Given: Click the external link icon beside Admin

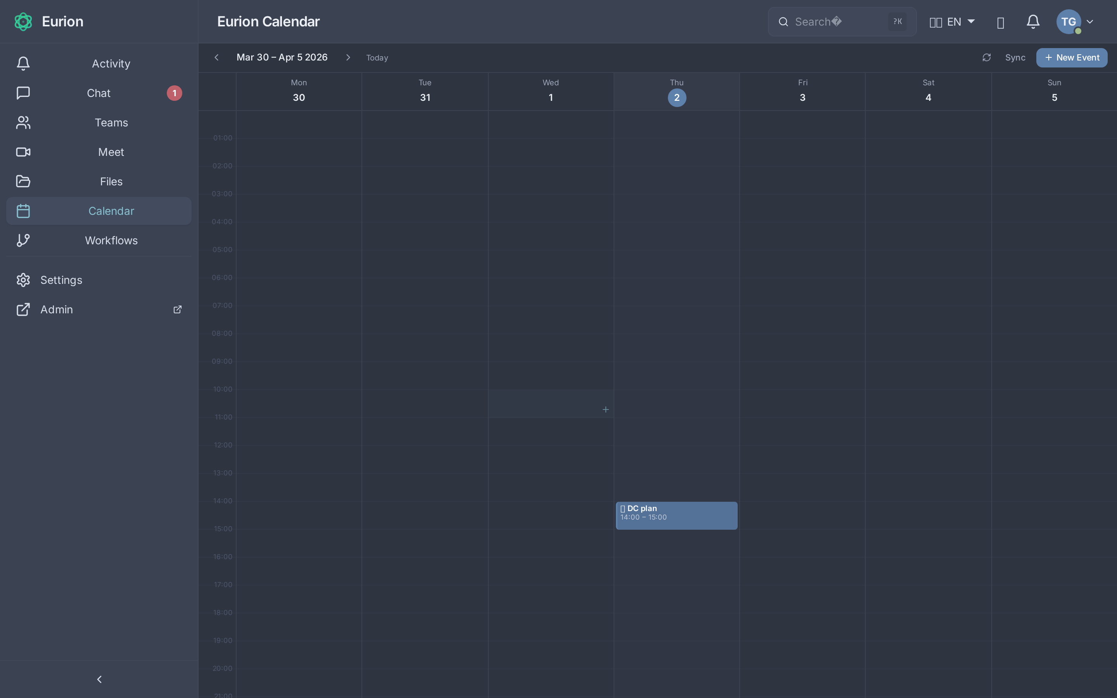Looking at the screenshot, I should [x=177, y=309].
